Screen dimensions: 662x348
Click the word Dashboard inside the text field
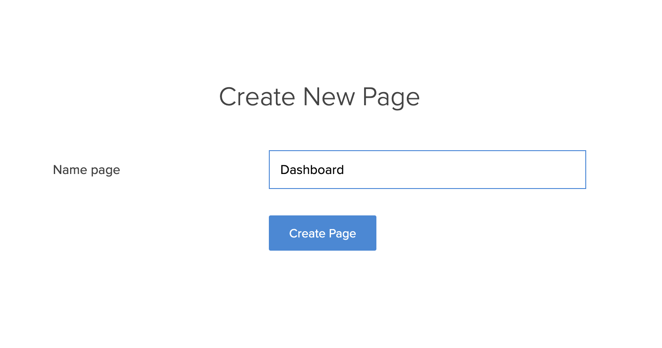coord(312,170)
